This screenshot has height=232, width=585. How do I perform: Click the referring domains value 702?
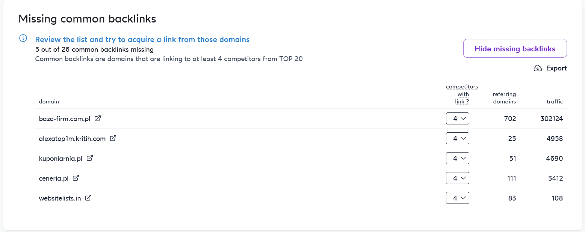[510, 119]
